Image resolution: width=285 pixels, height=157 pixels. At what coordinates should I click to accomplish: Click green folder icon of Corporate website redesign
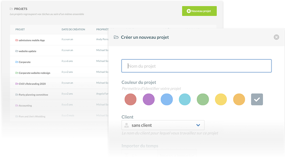pos(17,73)
